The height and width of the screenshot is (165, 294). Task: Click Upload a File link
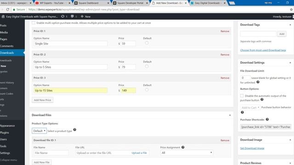tap(139, 153)
